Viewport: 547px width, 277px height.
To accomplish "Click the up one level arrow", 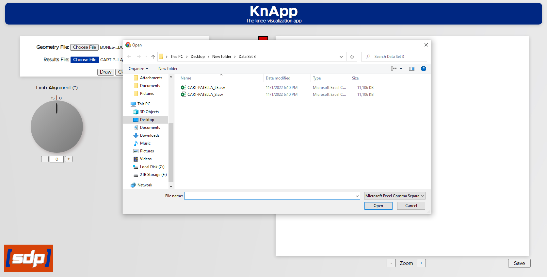I will [153, 57].
